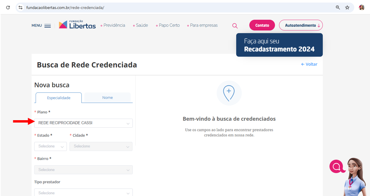The width and height of the screenshot is (370, 196).
Task: Open the pink chat bubble icon
Action: pyautogui.click(x=336, y=166)
